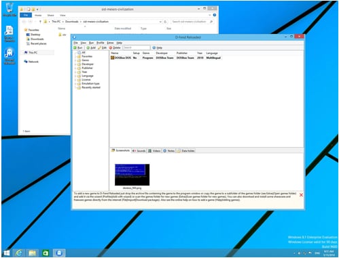339x258 pixels.
Task: Open the Profile menu
Action: 101,43
